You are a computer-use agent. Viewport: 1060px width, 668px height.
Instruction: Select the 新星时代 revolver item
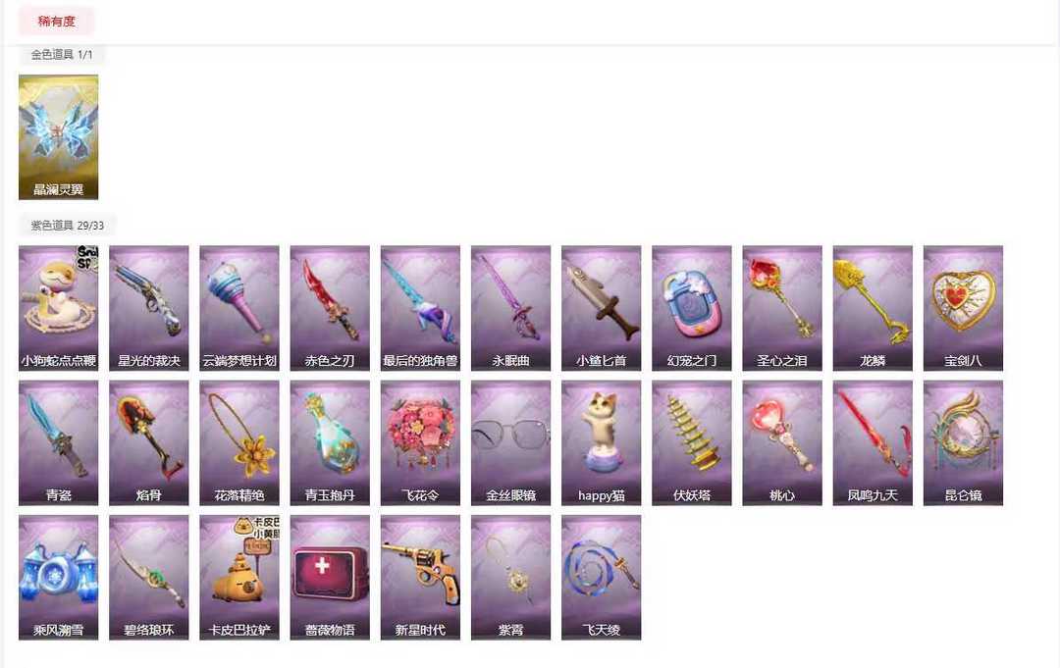pyautogui.click(x=420, y=578)
